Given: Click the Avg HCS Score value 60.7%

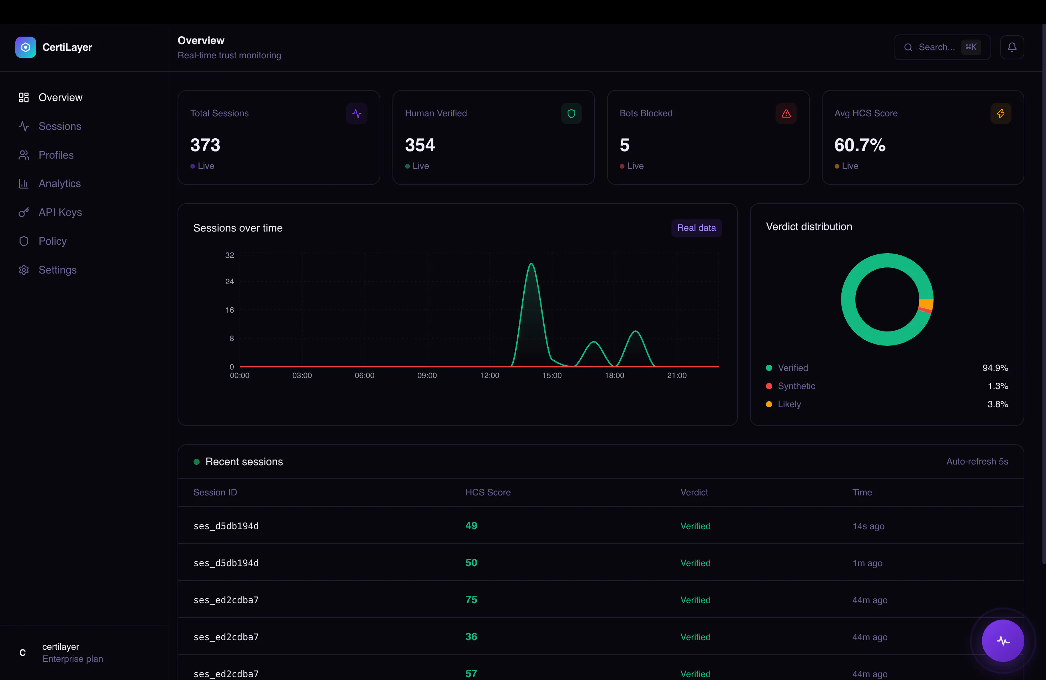Looking at the screenshot, I should point(860,145).
